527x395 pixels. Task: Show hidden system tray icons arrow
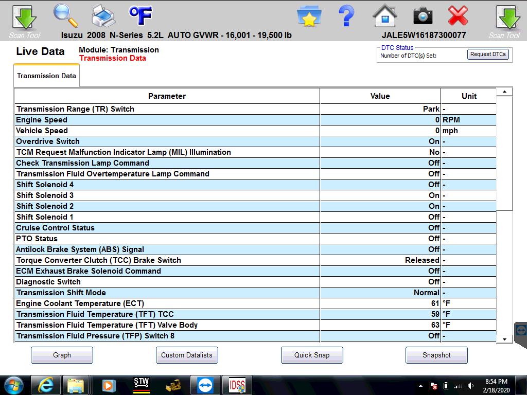click(x=420, y=386)
